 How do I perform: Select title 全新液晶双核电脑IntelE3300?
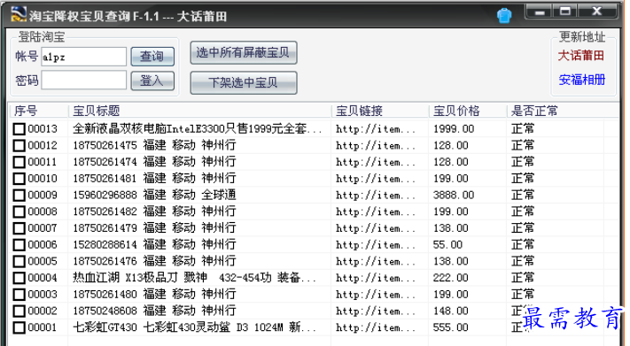pos(198,129)
